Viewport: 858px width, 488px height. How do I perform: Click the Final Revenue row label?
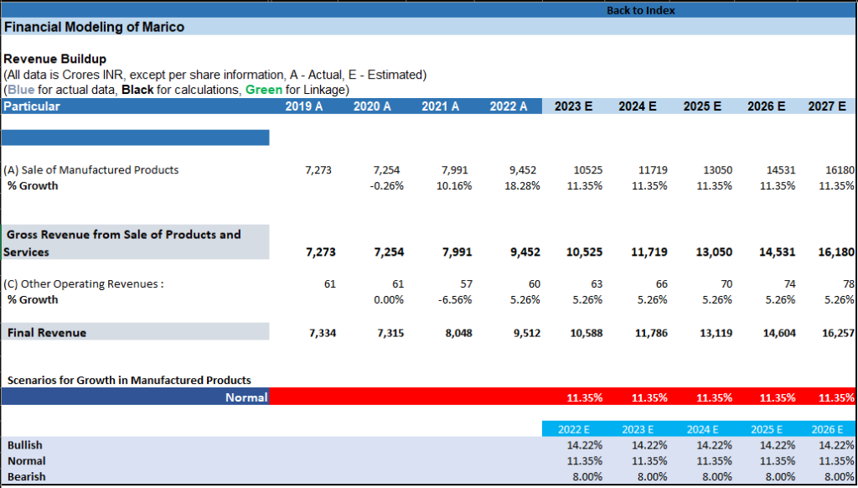coord(47,333)
